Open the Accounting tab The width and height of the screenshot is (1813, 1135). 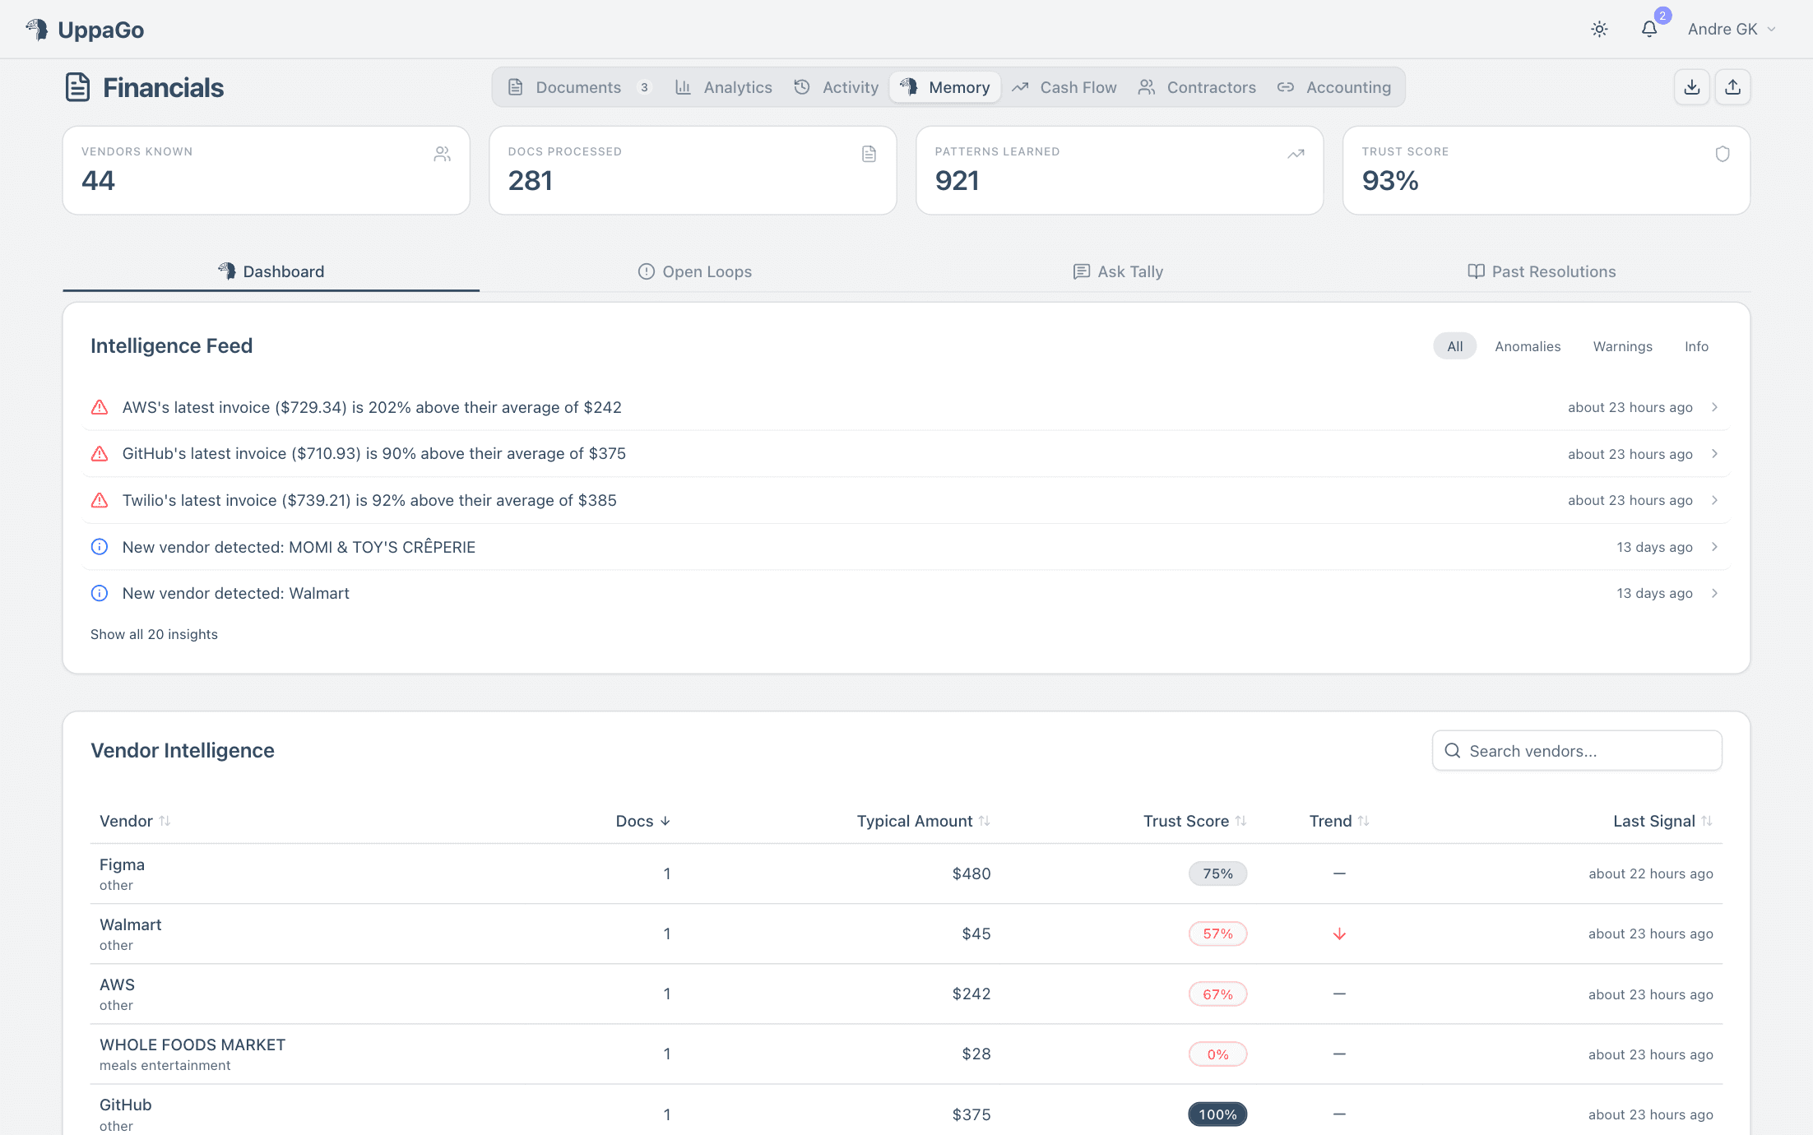(x=1334, y=87)
